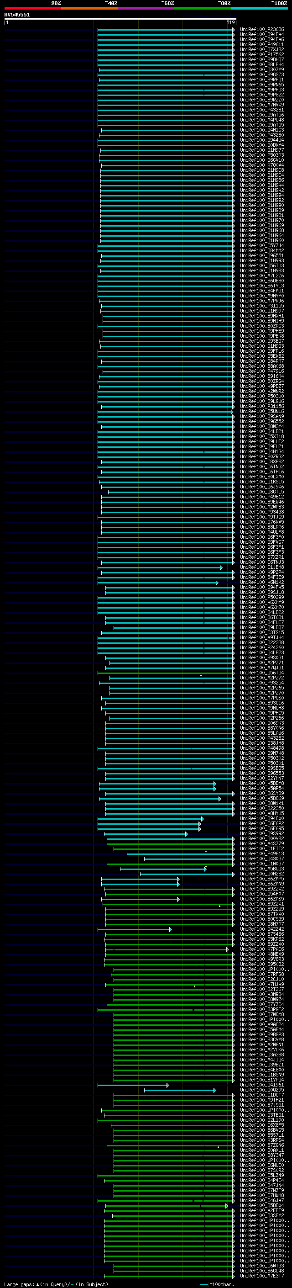The image size is (292, 1288).
Task: Open the UniRef100_Q54F07 entry
Action: 261,894
